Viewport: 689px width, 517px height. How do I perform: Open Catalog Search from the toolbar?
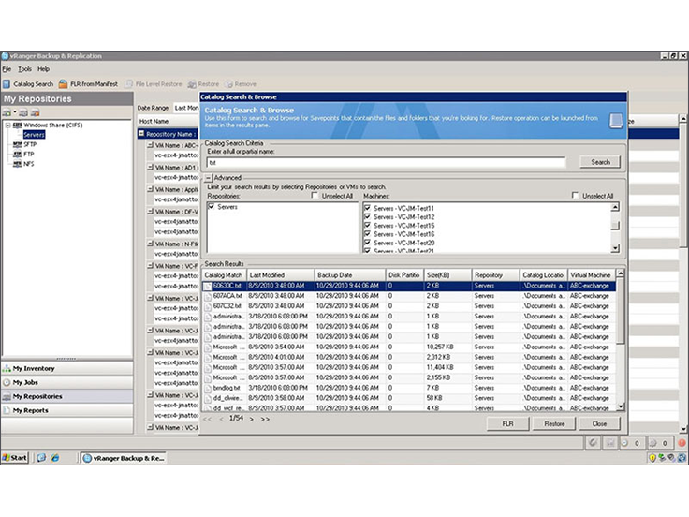[28, 84]
